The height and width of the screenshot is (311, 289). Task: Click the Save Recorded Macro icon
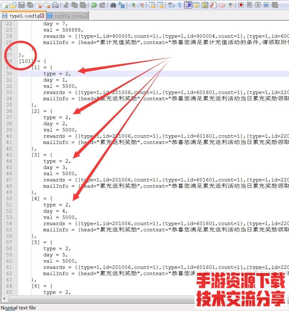(275, 5)
